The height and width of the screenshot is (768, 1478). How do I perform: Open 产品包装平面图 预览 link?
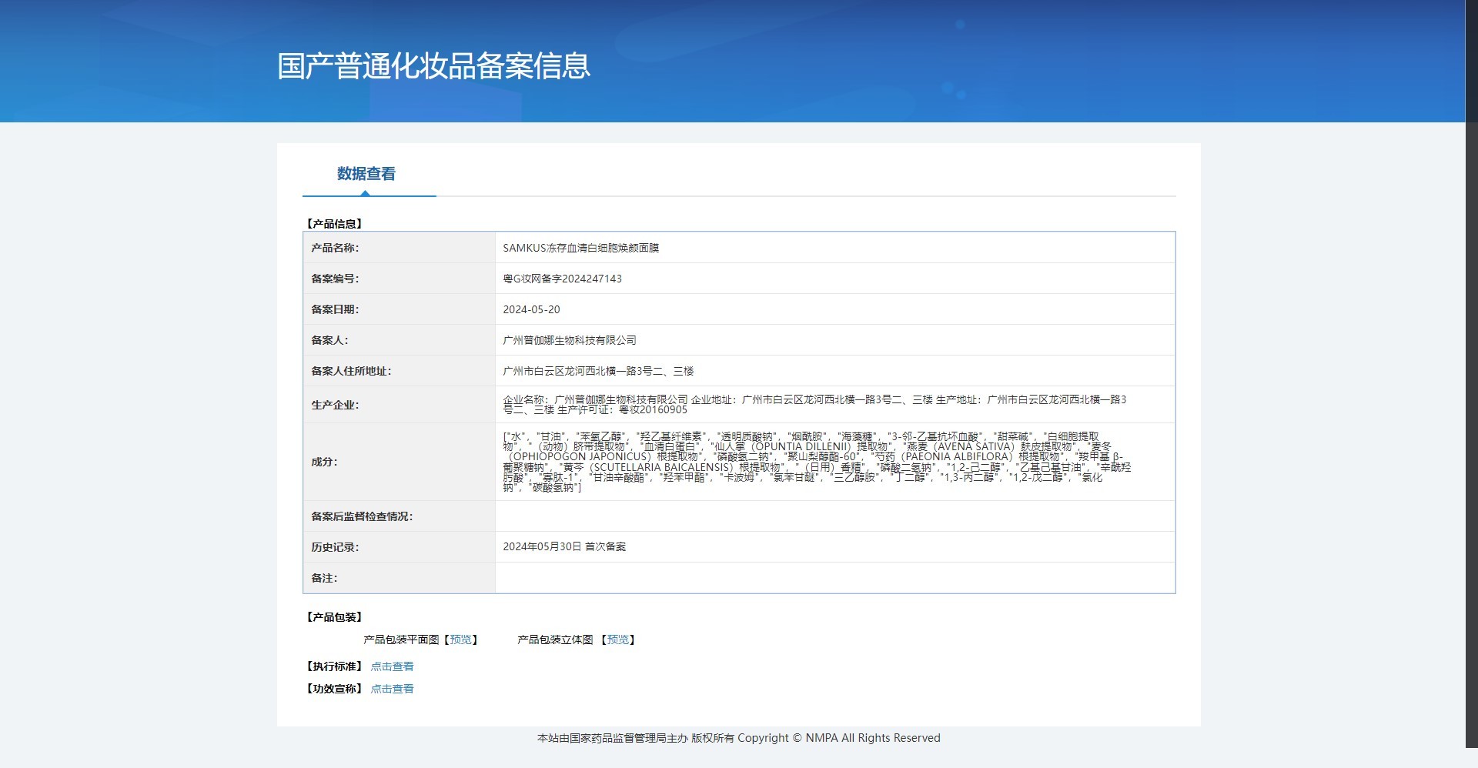460,639
